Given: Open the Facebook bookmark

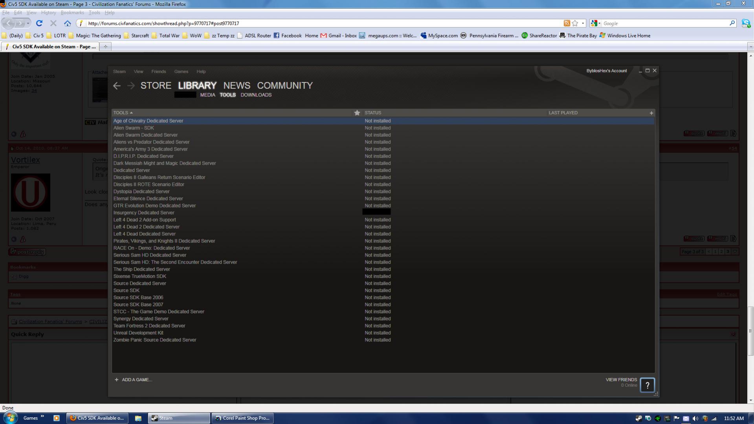Looking at the screenshot, I should [x=288, y=35].
